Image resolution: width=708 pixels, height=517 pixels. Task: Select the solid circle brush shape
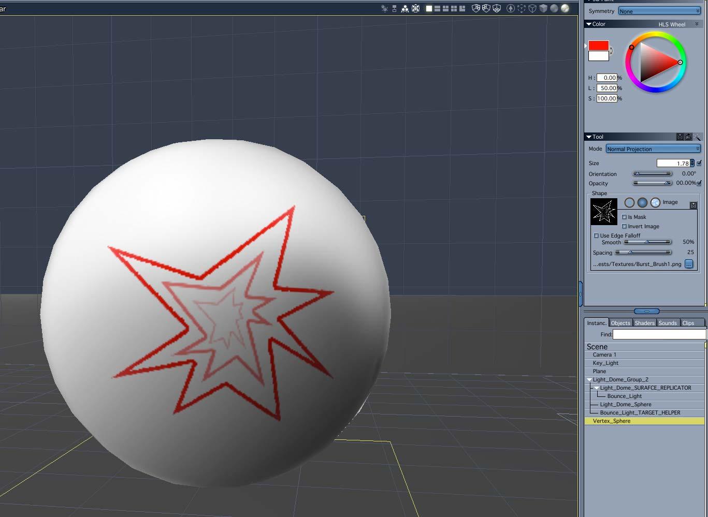(x=642, y=202)
